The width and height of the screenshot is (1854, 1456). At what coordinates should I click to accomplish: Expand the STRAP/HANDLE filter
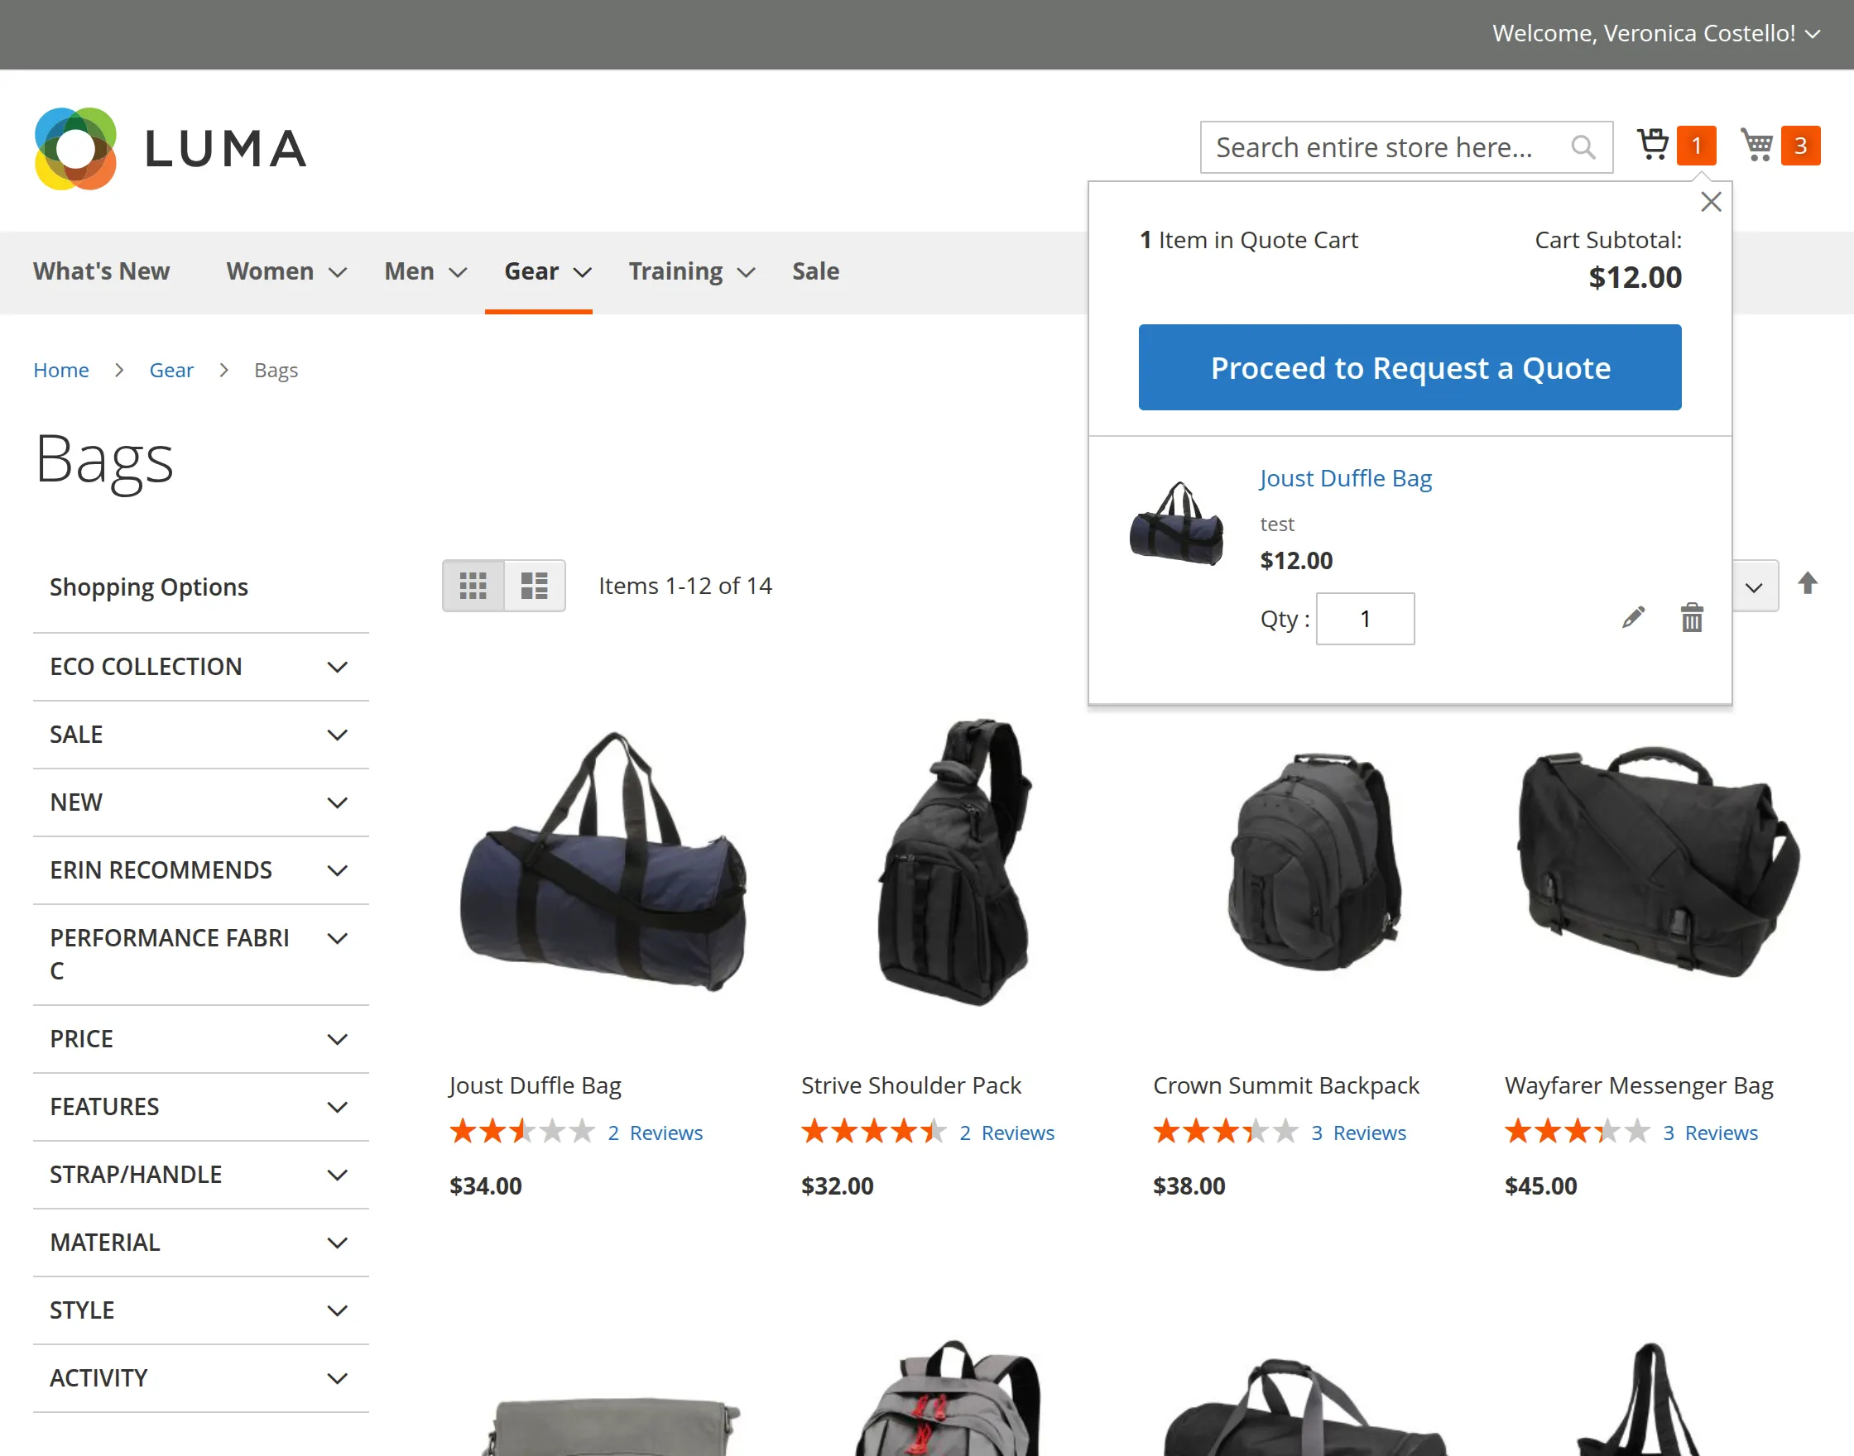click(x=201, y=1175)
